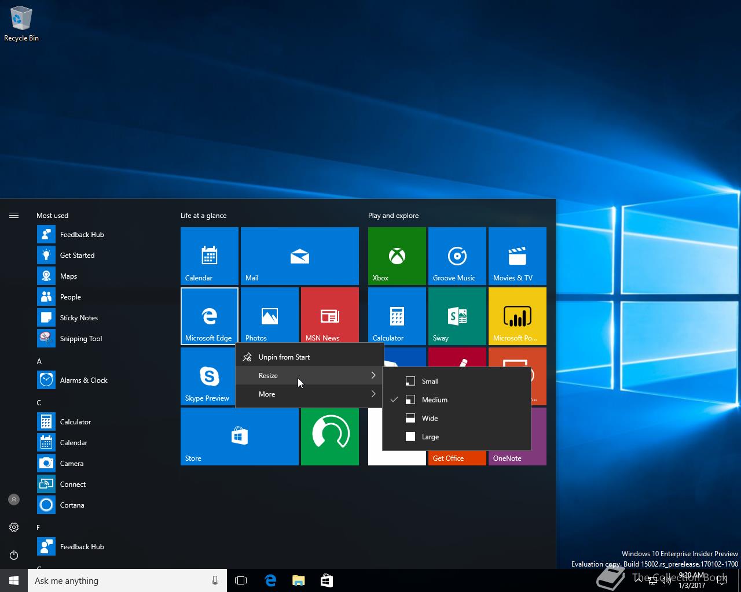Open Settings via the gear icon
Screen dimensions: 741x592
click(14, 527)
